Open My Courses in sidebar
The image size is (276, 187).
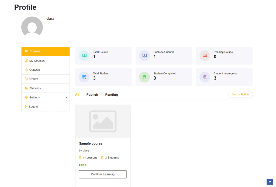(46, 60)
